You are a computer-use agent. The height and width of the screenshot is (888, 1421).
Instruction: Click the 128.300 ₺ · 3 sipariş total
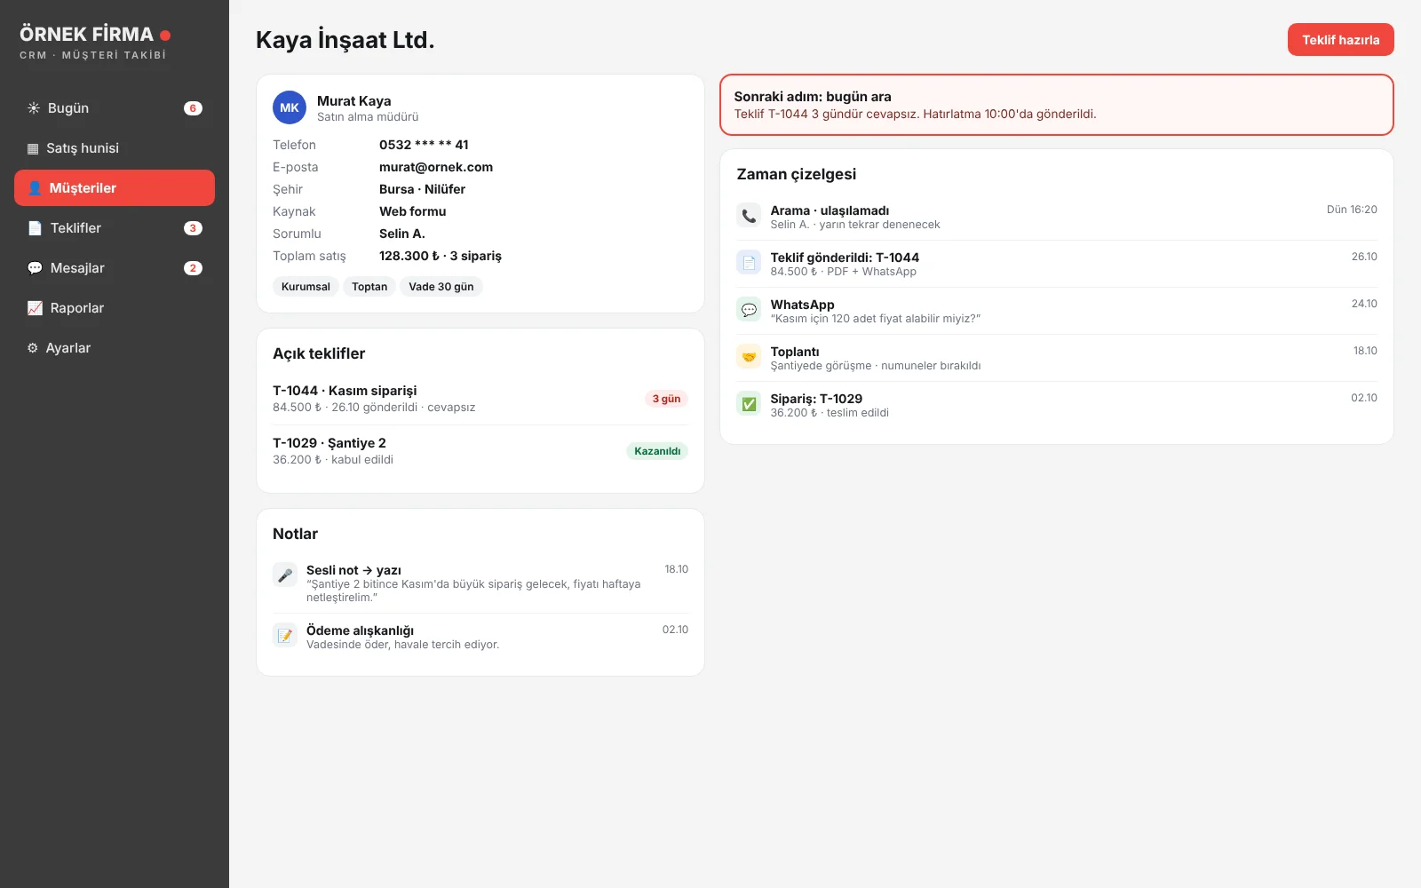pos(441,256)
